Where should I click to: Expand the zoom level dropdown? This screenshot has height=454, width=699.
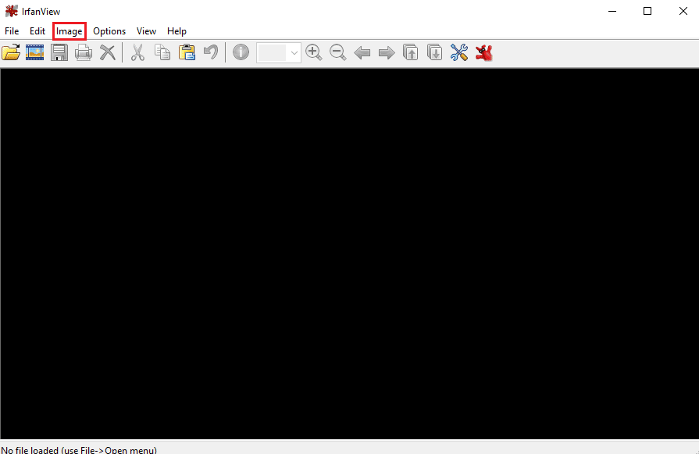[x=294, y=52]
